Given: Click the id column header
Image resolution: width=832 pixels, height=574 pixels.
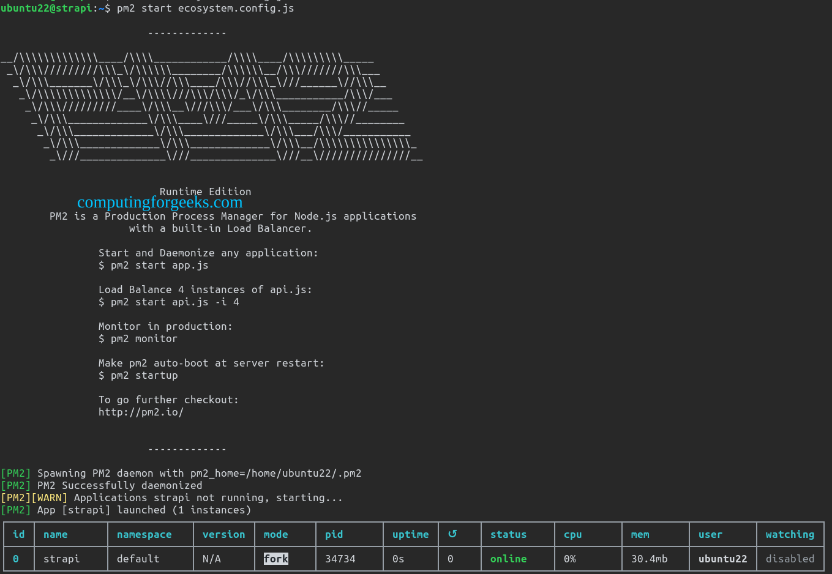Looking at the screenshot, I should point(18,534).
